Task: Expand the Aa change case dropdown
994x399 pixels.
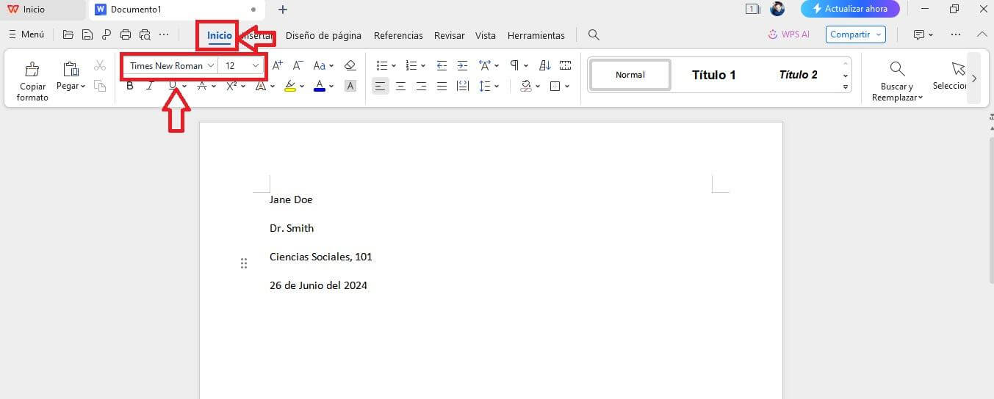Action: (332, 66)
